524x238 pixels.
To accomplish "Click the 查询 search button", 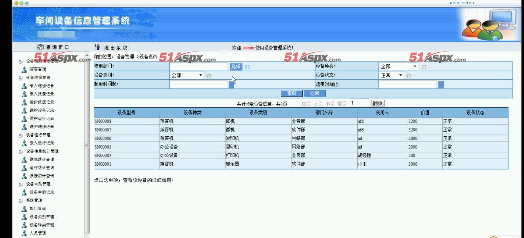I will (x=291, y=93).
